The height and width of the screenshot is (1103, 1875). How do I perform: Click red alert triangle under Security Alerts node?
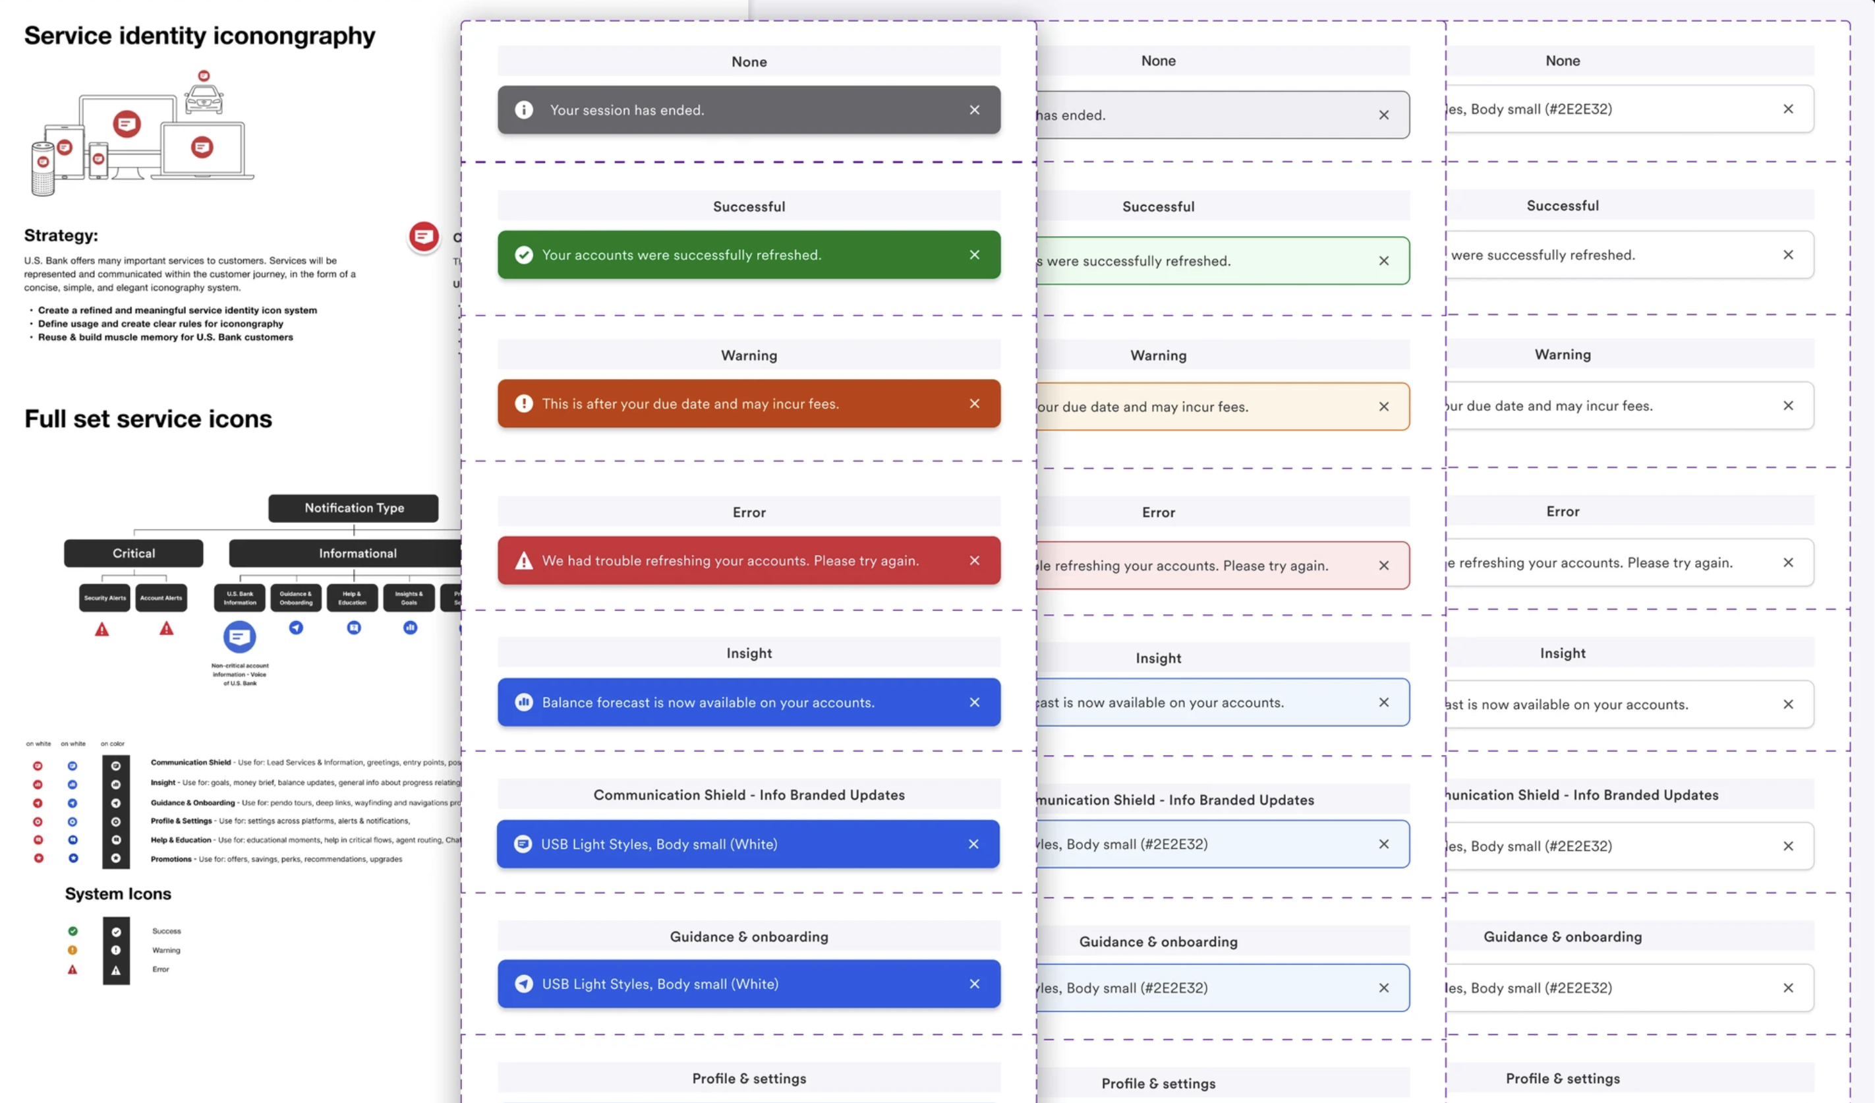tap(102, 630)
